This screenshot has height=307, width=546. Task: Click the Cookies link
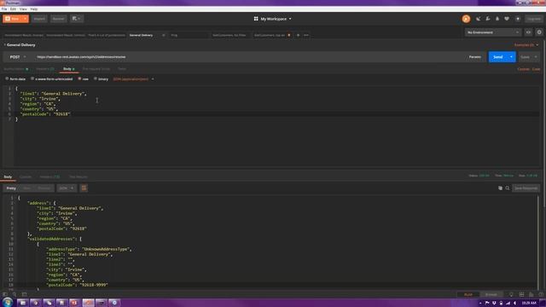(523, 69)
